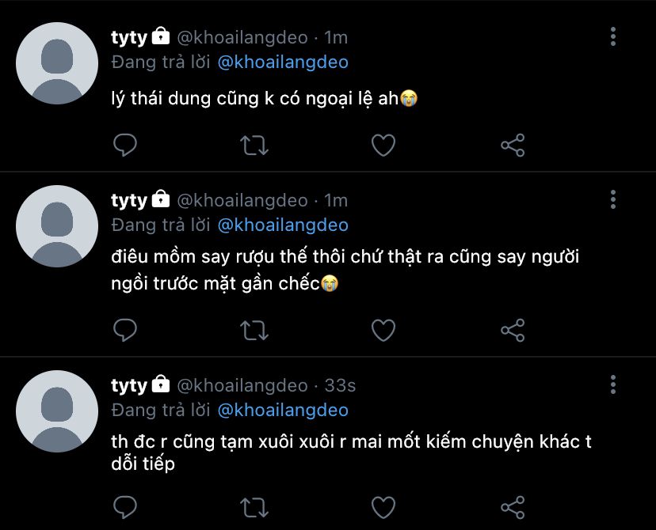
Task: Open profile avatar of the first tweet
Action: (57, 62)
